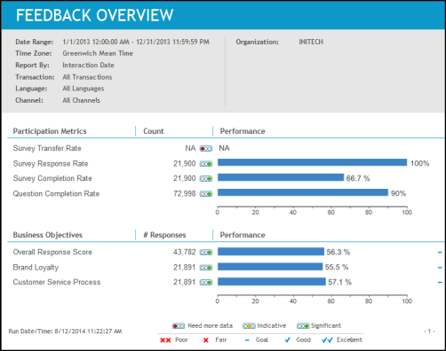Viewport: 446px width, 351px height.
Task: Click the 'Survey Transfer Rate' row label
Action: pyautogui.click(x=47, y=148)
